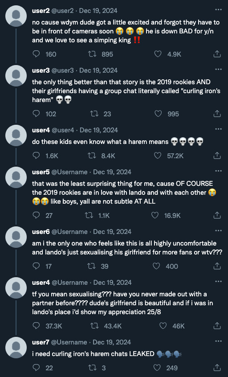Reply to user5's 2019 rookies tweet

(x=36, y=215)
